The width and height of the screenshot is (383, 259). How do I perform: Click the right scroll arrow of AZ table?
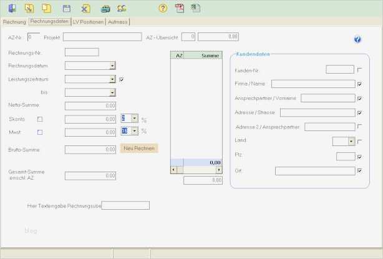[219, 170]
